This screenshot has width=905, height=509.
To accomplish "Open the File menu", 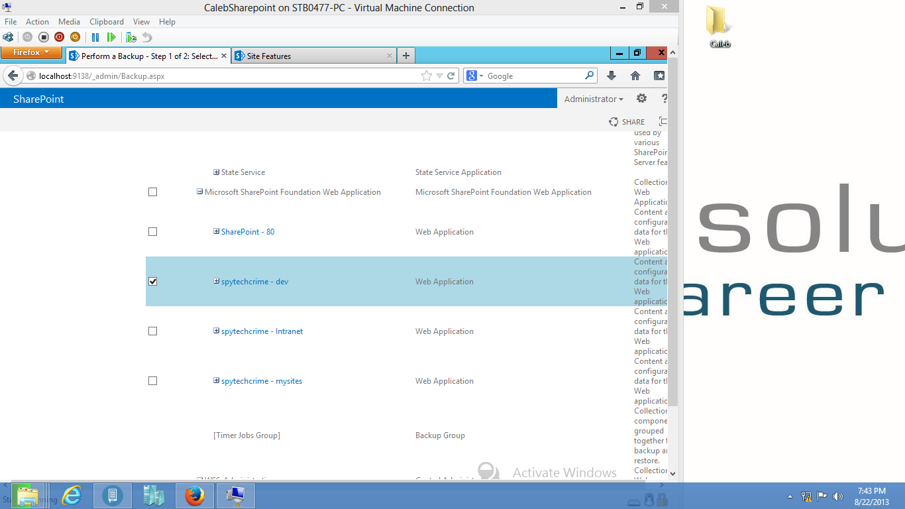I will [x=11, y=22].
